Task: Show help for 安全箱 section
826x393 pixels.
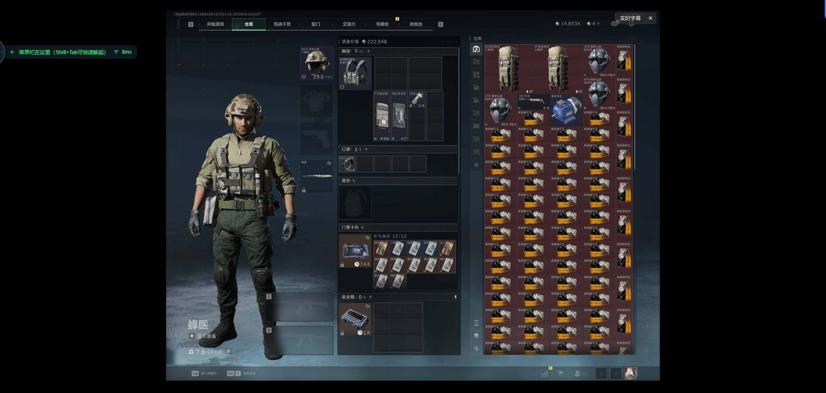Action: pyautogui.click(x=370, y=297)
